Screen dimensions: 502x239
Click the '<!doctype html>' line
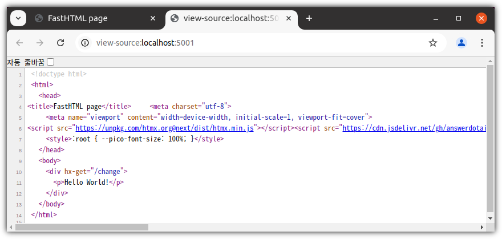[x=59, y=74]
